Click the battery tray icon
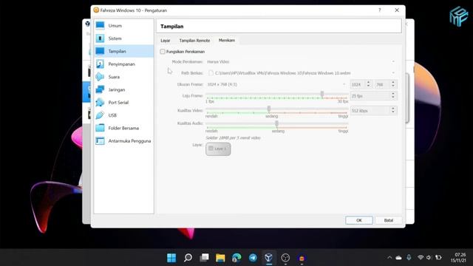473x266 pixels. pyautogui.click(x=438, y=257)
